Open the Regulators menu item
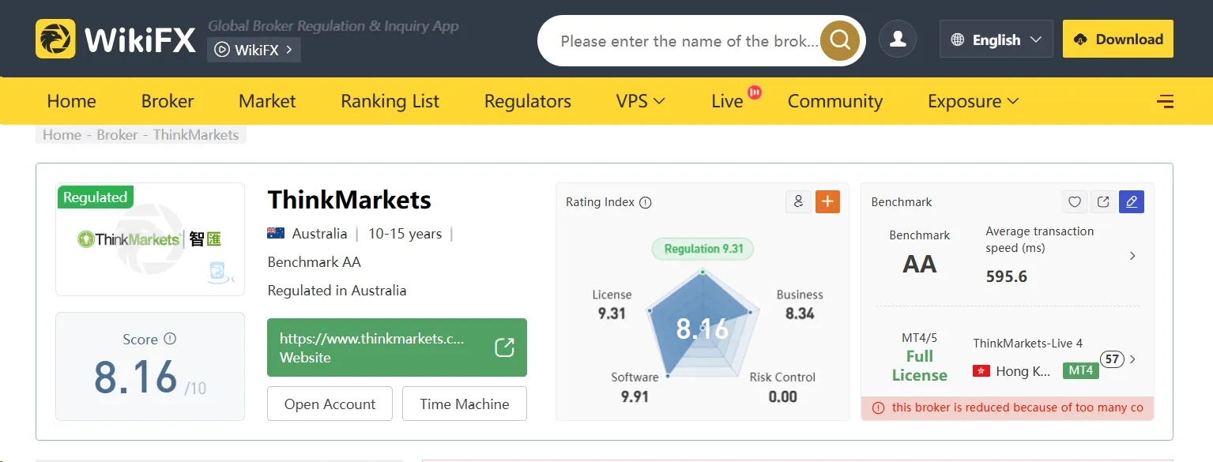The image size is (1213, 462). 528,101
